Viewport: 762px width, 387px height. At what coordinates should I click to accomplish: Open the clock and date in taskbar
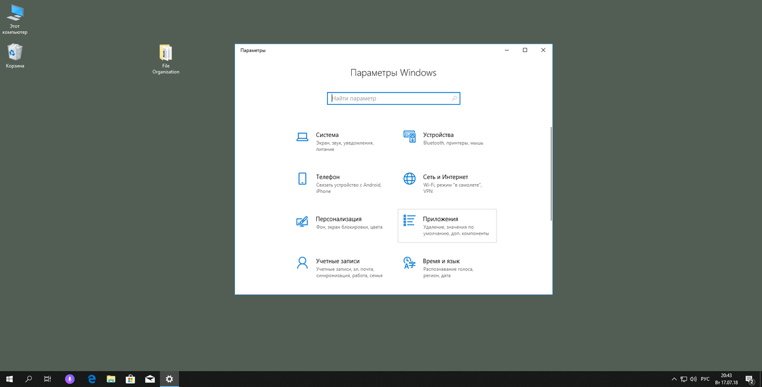pos(726,379)
